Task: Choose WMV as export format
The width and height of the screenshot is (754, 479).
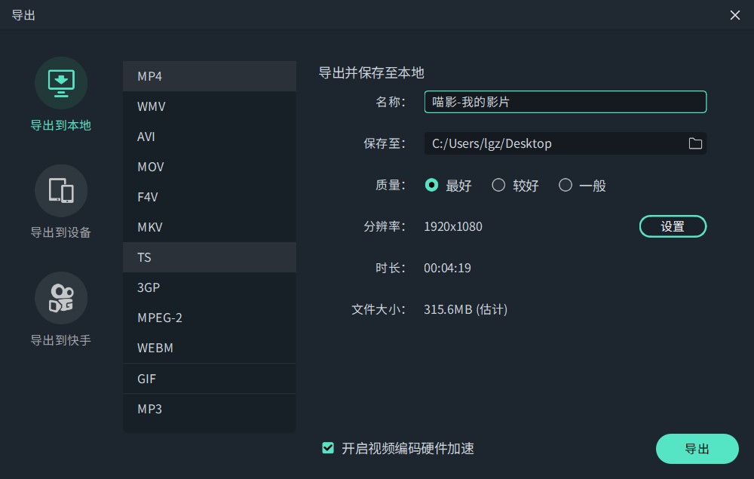Action: coord(209,106)
